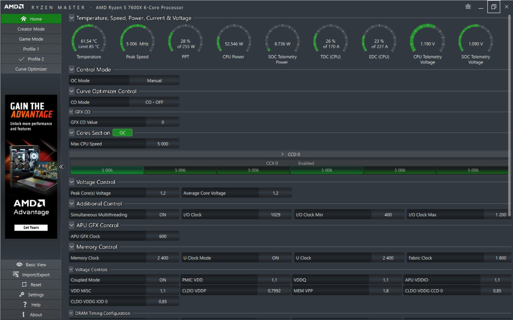Collapse sidebar with double-chevron icon
The width and height of the screenshot is (513, 320).
coord(61,167)
